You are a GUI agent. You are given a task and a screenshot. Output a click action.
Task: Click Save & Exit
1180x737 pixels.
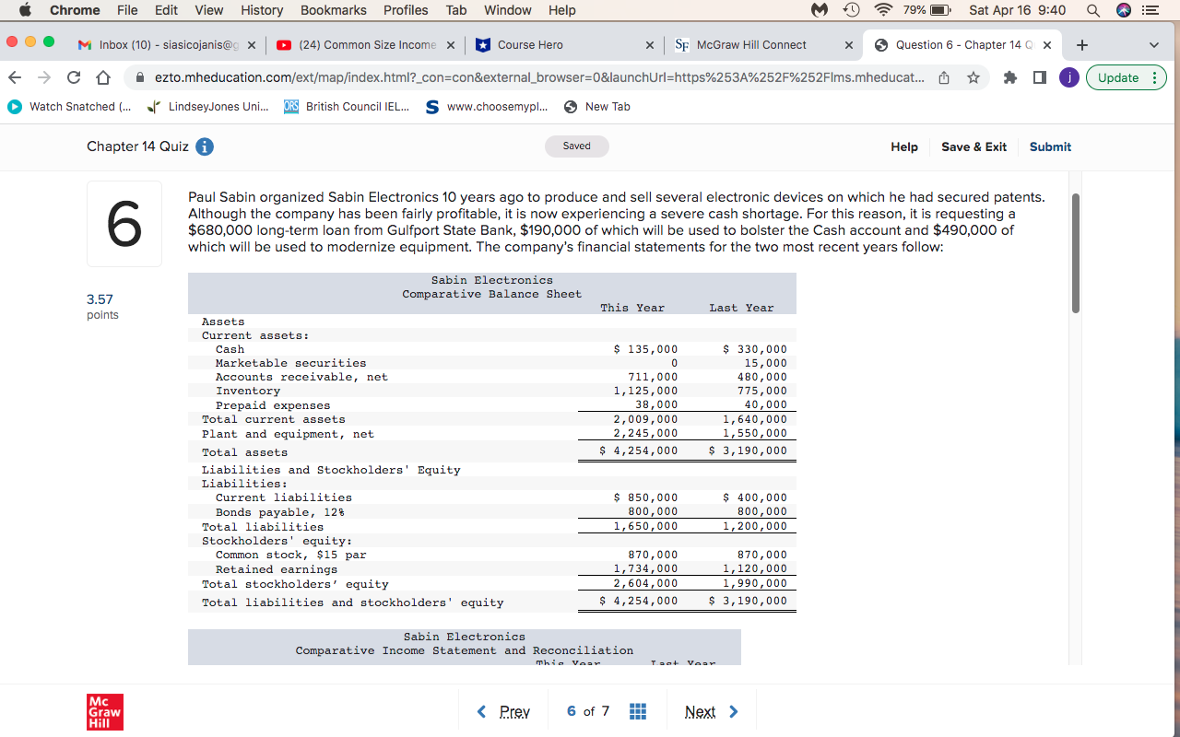[x=974, y=146]
